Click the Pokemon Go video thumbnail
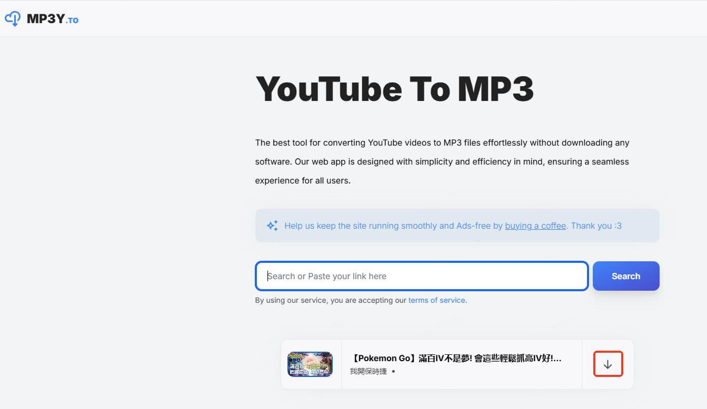The image size is (707, 409). pos(310,364)
